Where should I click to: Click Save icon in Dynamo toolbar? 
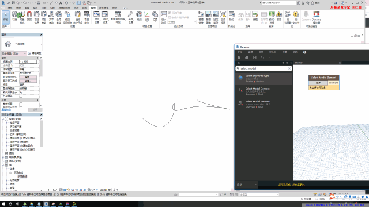click(x=254, y=57)
